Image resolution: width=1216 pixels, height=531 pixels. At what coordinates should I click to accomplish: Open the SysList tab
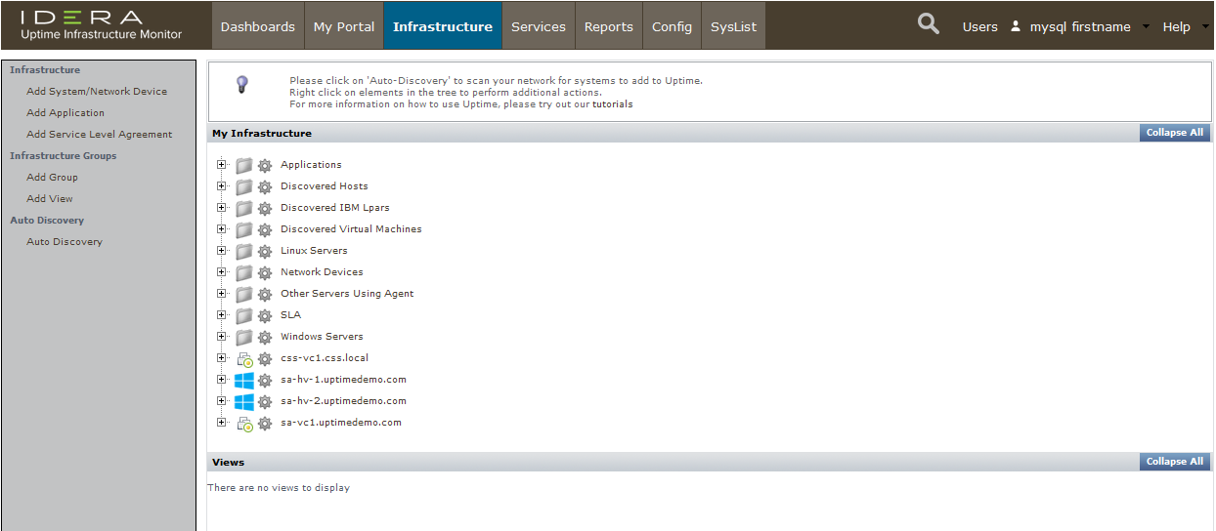[733, 26]
